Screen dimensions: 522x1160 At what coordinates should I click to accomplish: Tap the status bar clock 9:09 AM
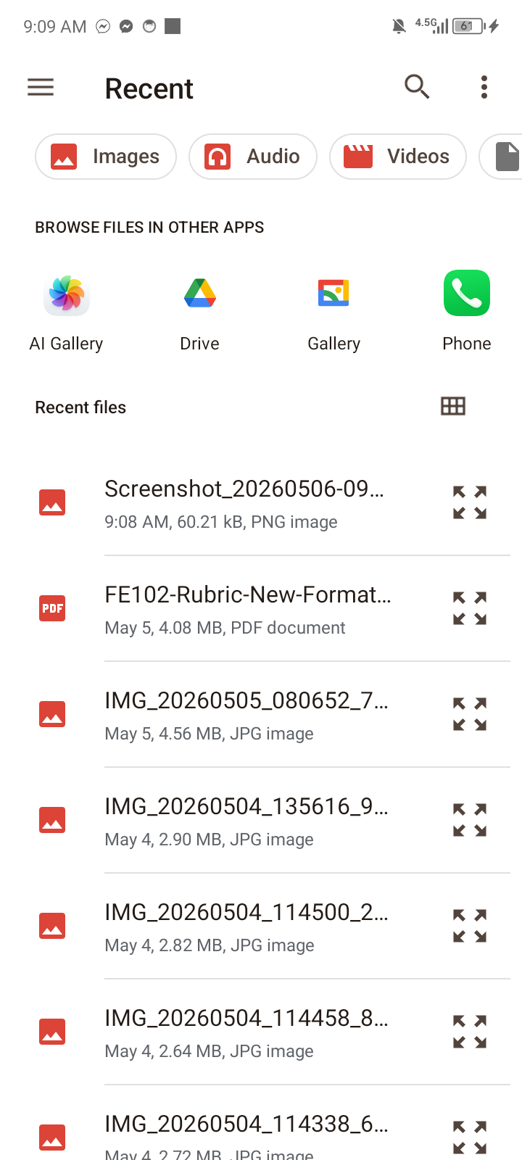pyautogui.click(x=55, y=27)
